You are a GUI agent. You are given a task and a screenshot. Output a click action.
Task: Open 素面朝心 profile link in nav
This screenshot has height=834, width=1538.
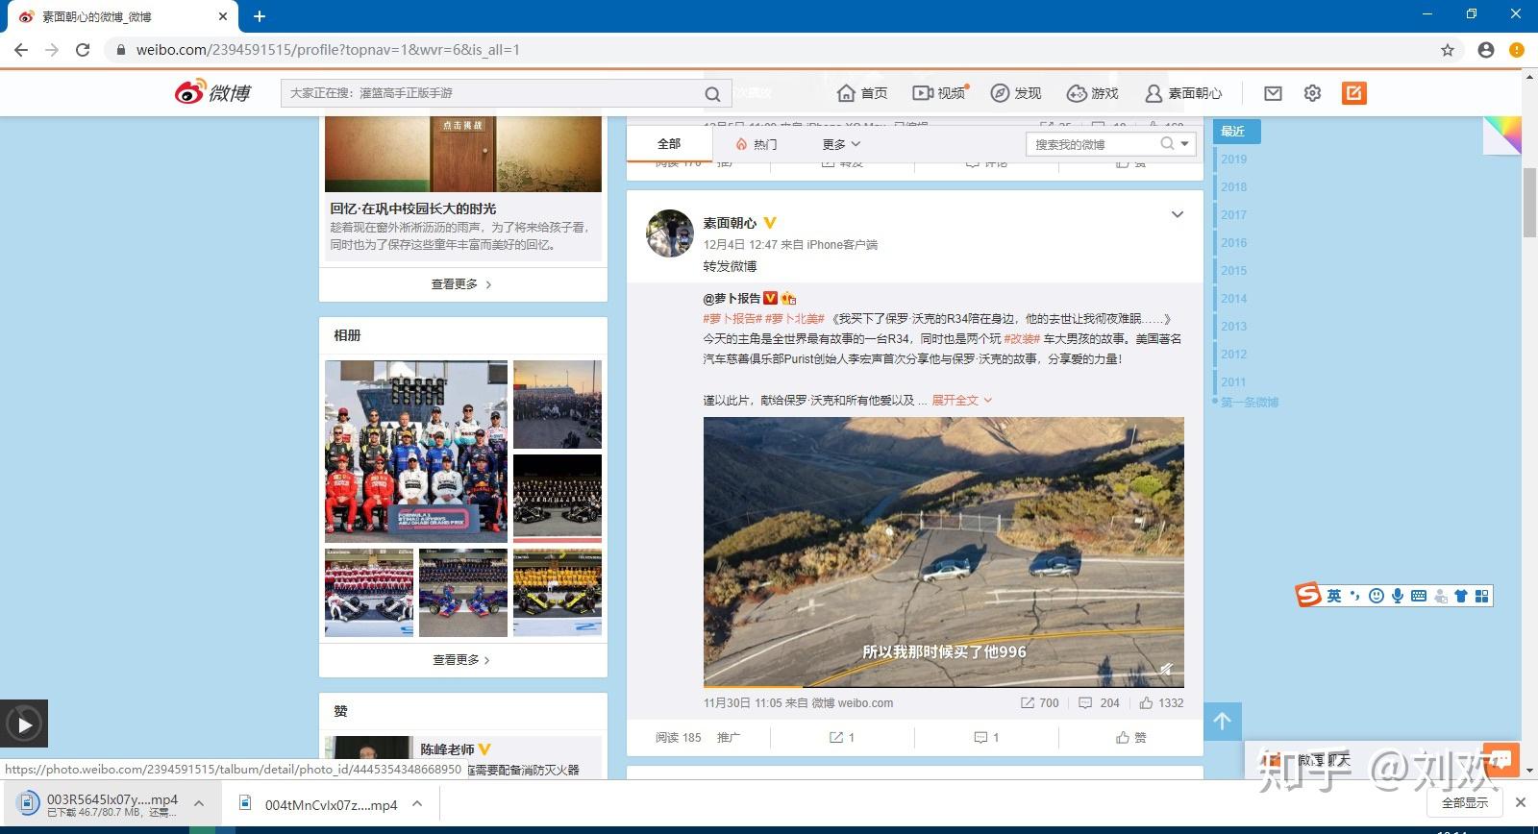(1183, 93)
